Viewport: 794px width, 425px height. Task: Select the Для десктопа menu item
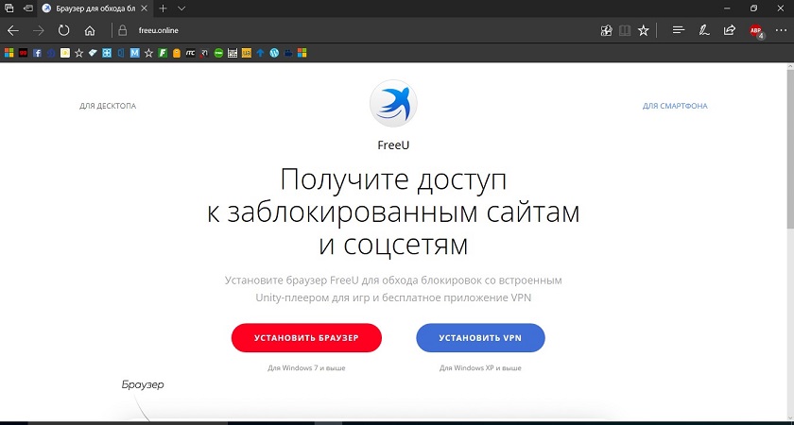point(108,106)
